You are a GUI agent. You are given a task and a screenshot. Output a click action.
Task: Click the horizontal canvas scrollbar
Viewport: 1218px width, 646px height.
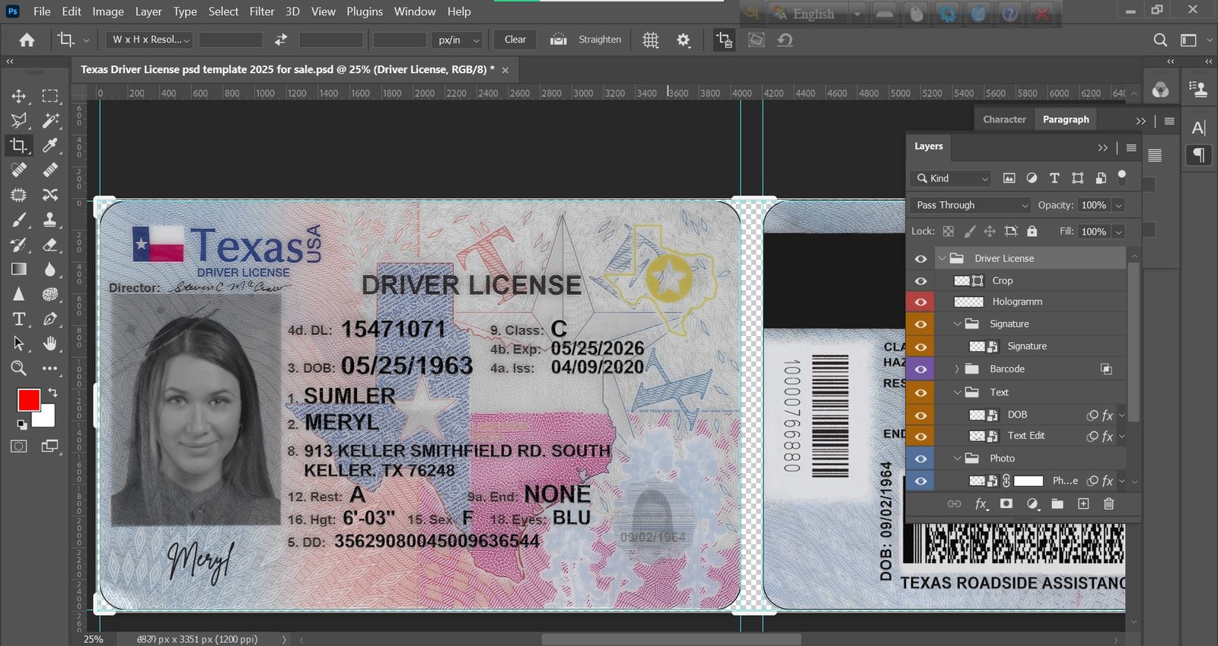[x=671, y=639]
